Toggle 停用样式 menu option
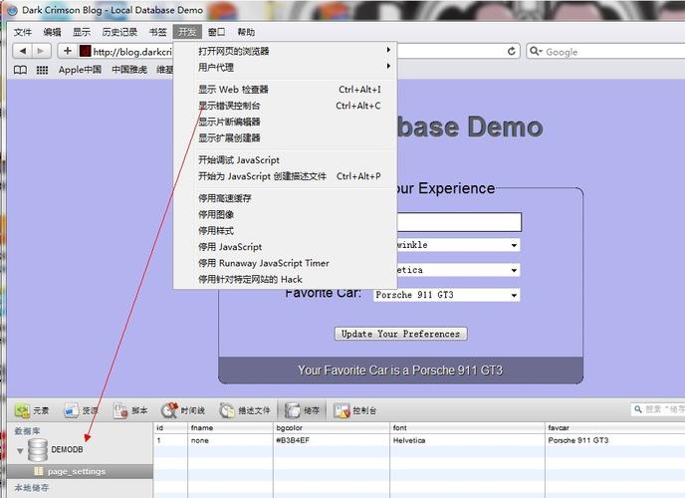The height and width of the screenshot is (498, 685). tap(286, 230)
